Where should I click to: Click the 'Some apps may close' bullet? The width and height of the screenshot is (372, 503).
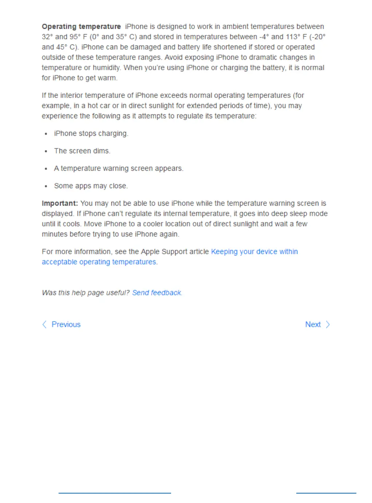point(91,186)
